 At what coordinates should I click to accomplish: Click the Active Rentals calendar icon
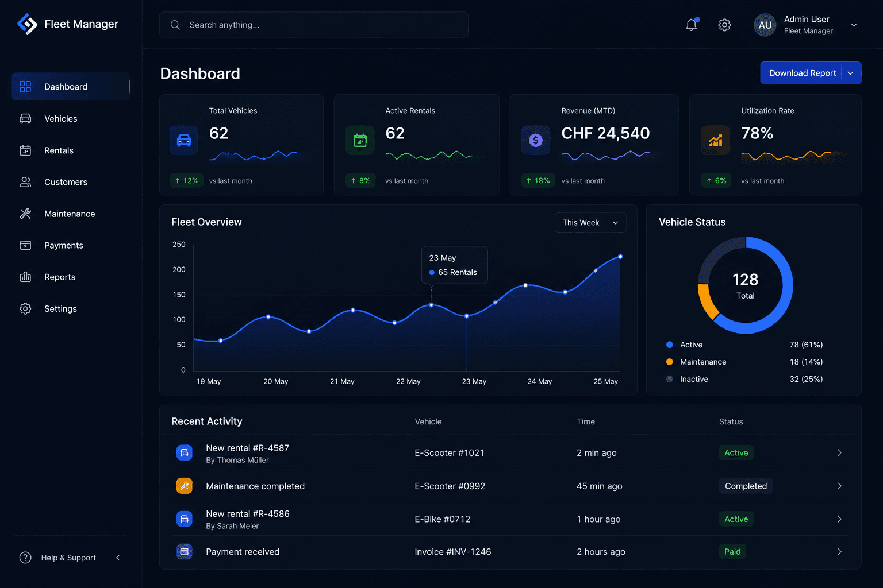[360, 140]
